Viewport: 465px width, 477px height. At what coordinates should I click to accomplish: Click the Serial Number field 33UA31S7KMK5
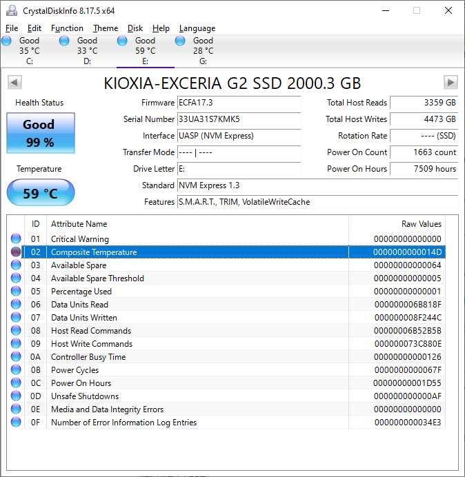tap(239, 119)
